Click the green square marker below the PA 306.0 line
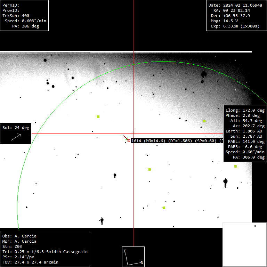This screenshot has width=267, height=267. [x=235, y=166]
